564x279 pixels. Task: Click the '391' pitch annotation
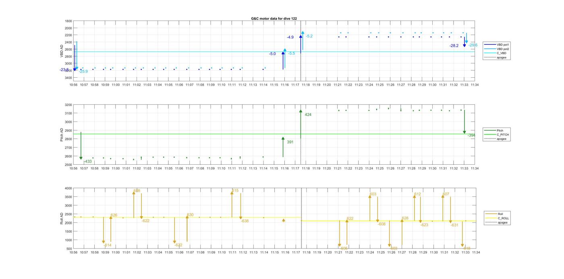pos(290,142)
